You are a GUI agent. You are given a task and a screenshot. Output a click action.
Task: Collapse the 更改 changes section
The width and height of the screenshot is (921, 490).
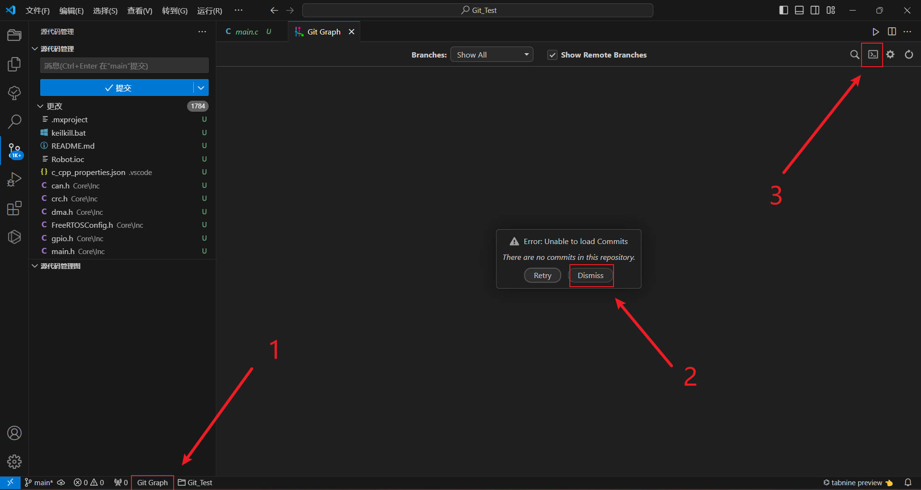[x=40, y=106]
